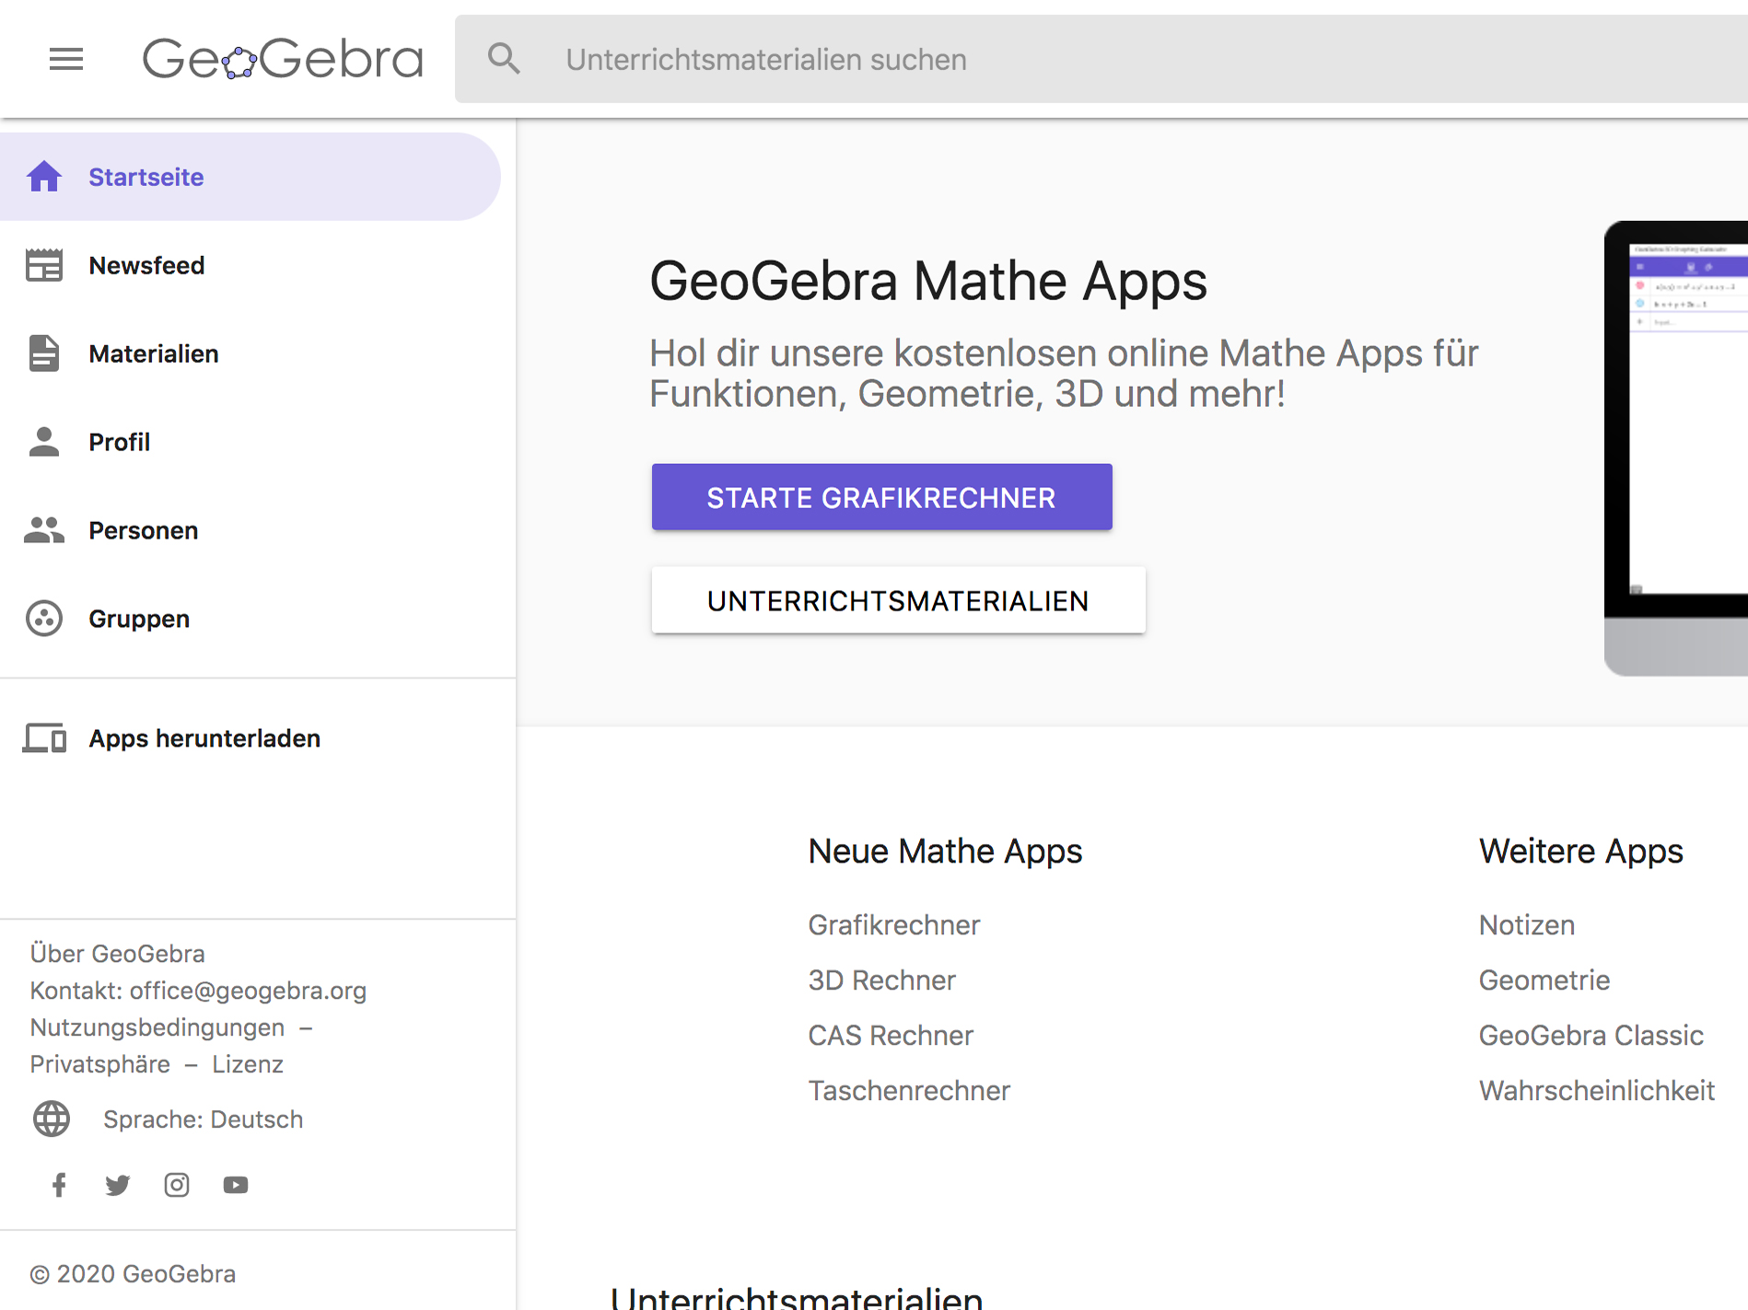Open the 3D Rechner link

click(882, 980)
